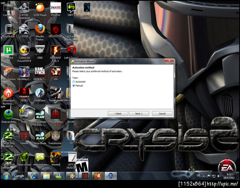Image resolution: width=240 pixels, height=188 pixels.
Task: Show hidden system tray icons
Action: [204, 176]
